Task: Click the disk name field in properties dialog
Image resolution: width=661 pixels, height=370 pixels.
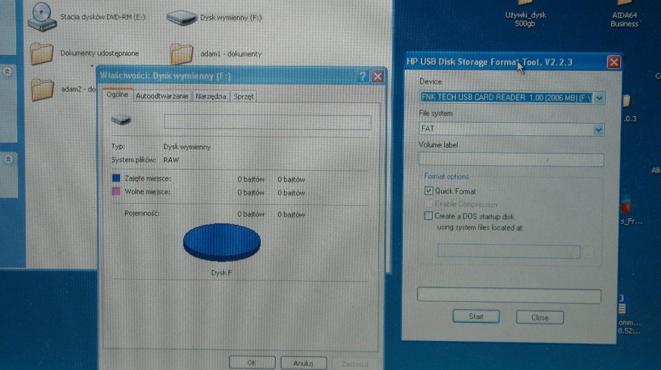Action: pos(267,122)
